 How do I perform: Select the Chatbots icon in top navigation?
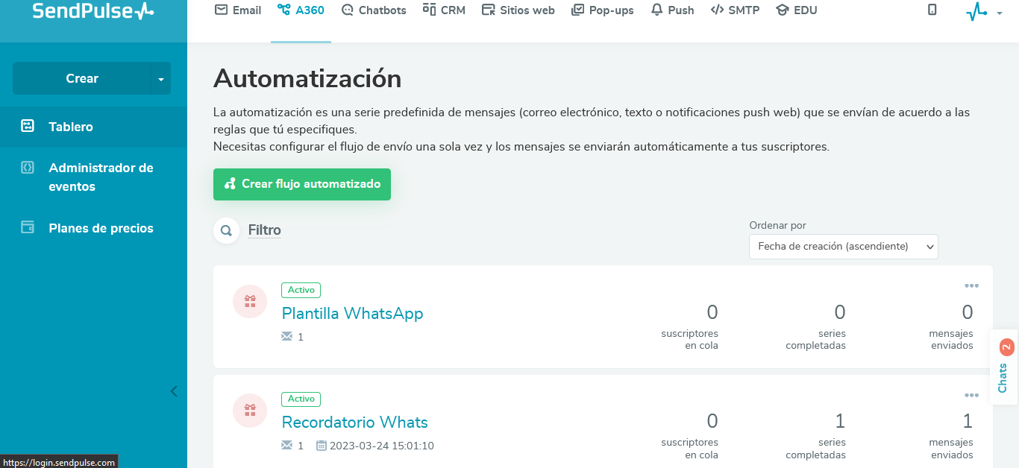click(x=346, y=10)
